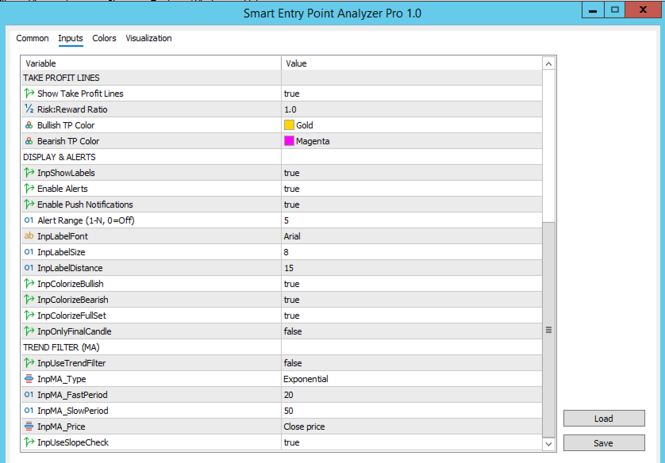Image resolution: width=665 pixels, height=463 pixels.
Task: Click the integer icon beside InpMA_FastPeriod
Action: [29, 394]
